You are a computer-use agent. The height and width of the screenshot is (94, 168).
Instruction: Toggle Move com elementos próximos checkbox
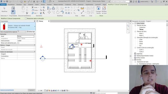18,43
